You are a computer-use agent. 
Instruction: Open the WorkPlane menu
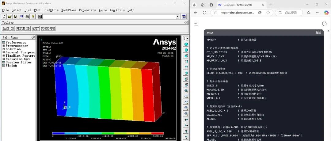point(69,10)
